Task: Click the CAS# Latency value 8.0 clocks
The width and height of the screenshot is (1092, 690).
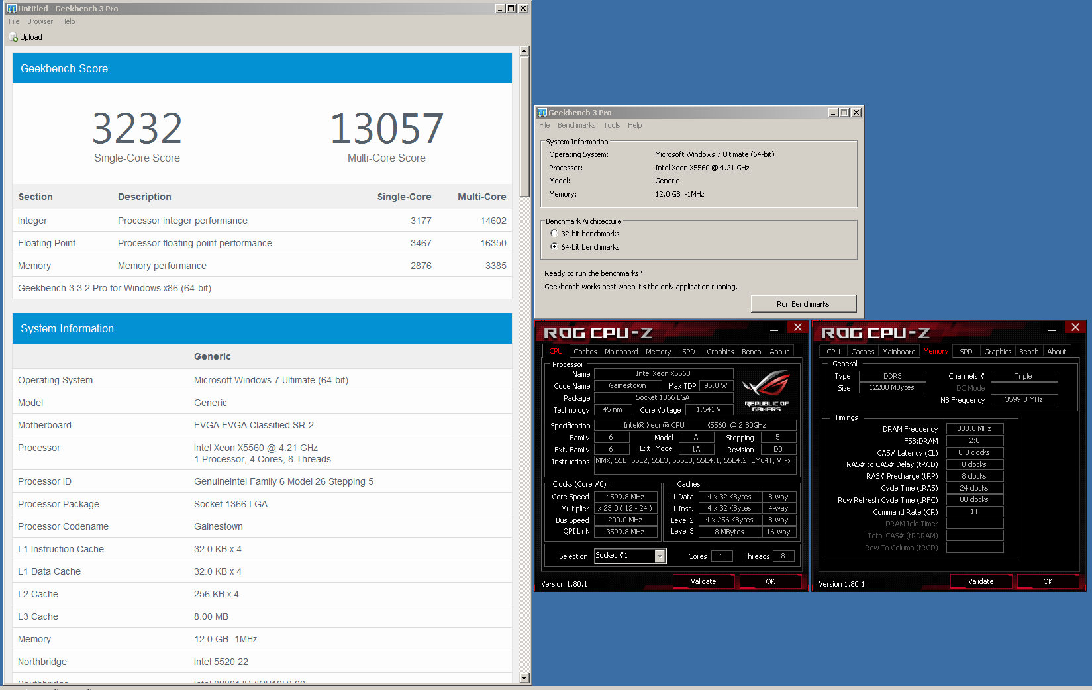Action: tap(974, 453)
